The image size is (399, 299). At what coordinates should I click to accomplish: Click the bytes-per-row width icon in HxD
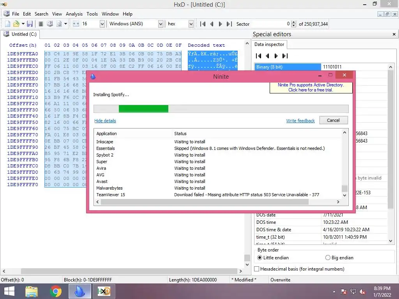click(x=76, y=24)
